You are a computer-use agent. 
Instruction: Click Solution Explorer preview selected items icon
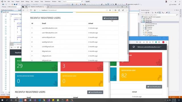tap(169, 12)
